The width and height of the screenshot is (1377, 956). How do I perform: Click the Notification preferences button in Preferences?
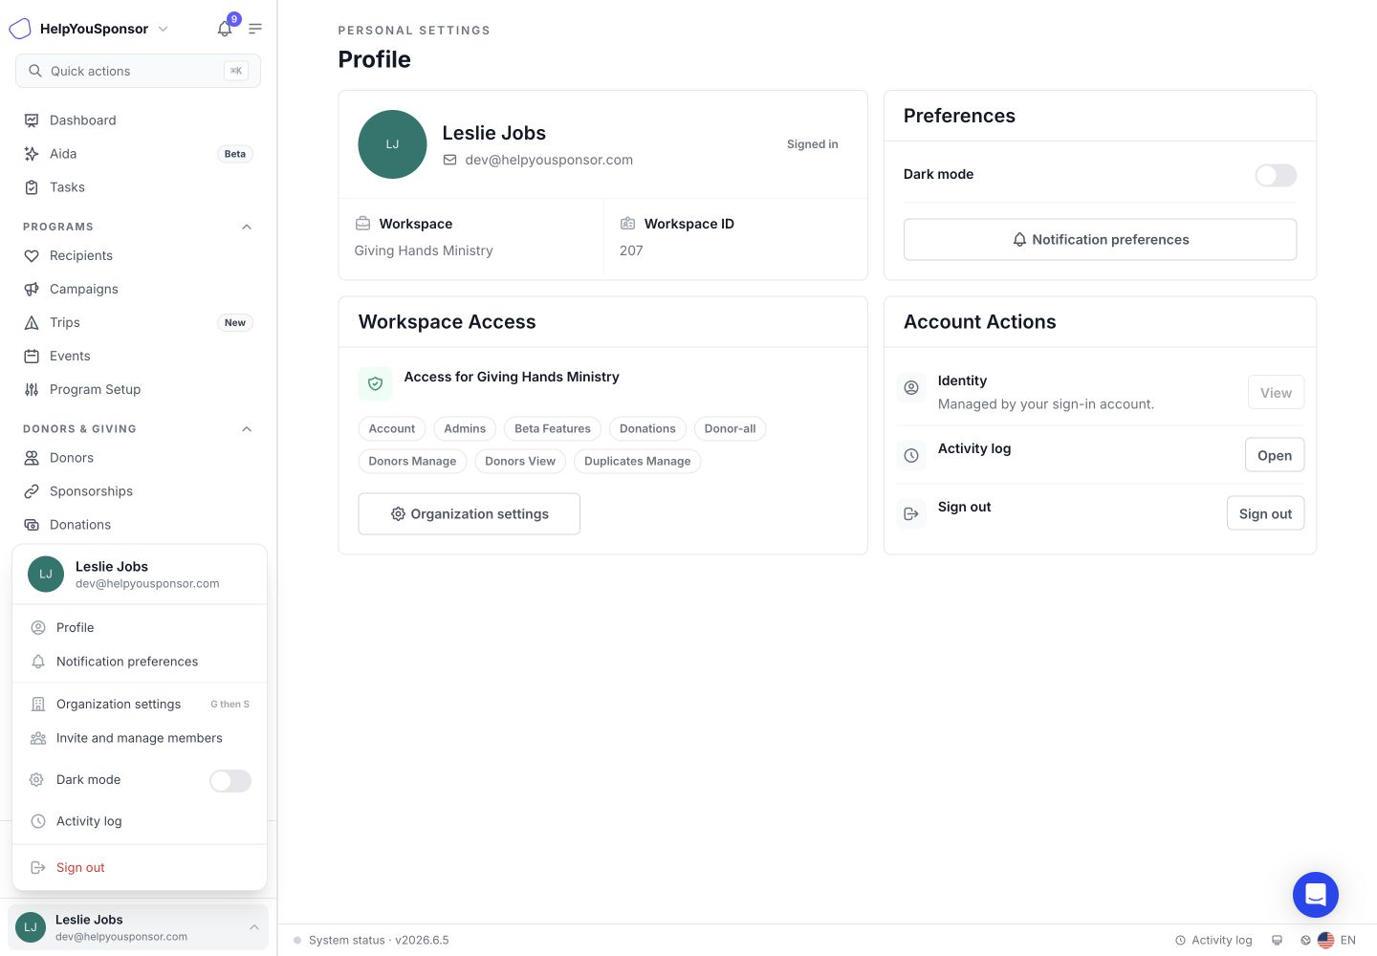click(x=1100, y=240)
